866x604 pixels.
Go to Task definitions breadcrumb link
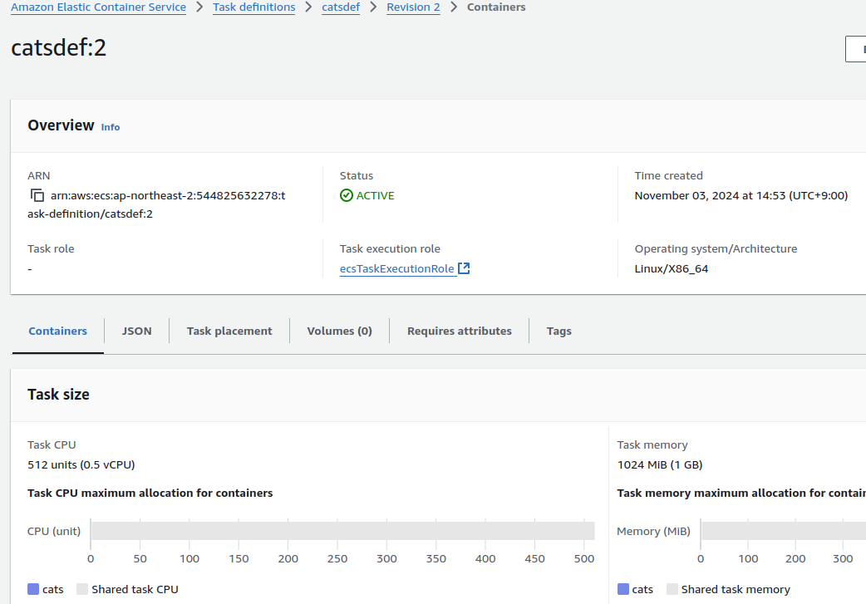[x=253, y=7]
